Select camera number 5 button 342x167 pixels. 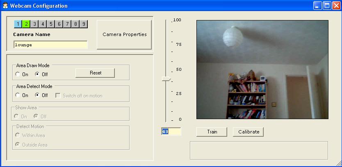51,24
